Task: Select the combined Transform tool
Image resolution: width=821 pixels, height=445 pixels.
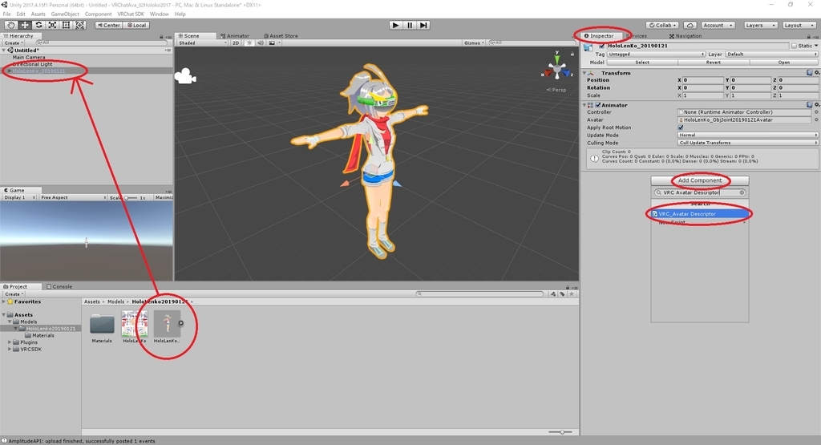Action: tap(80, 25)
